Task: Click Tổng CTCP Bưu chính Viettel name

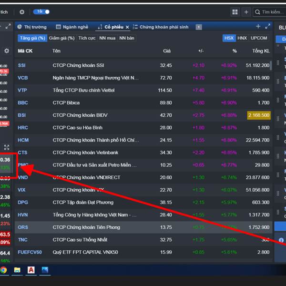Action: tap(83, 90)
